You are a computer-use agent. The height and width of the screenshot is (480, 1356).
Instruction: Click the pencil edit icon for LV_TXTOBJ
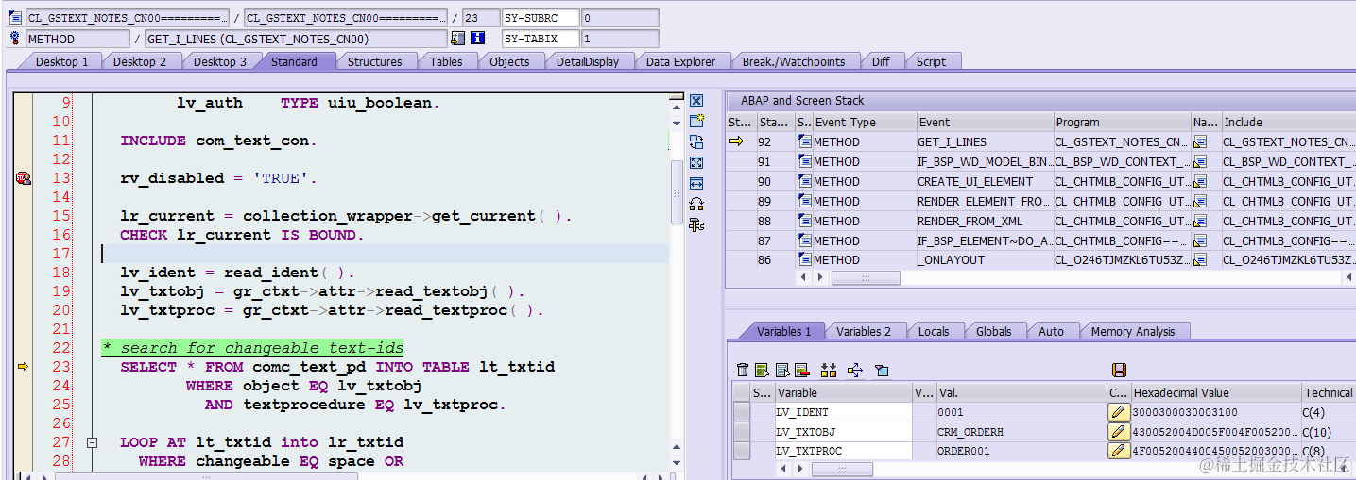click(1118, 432)
